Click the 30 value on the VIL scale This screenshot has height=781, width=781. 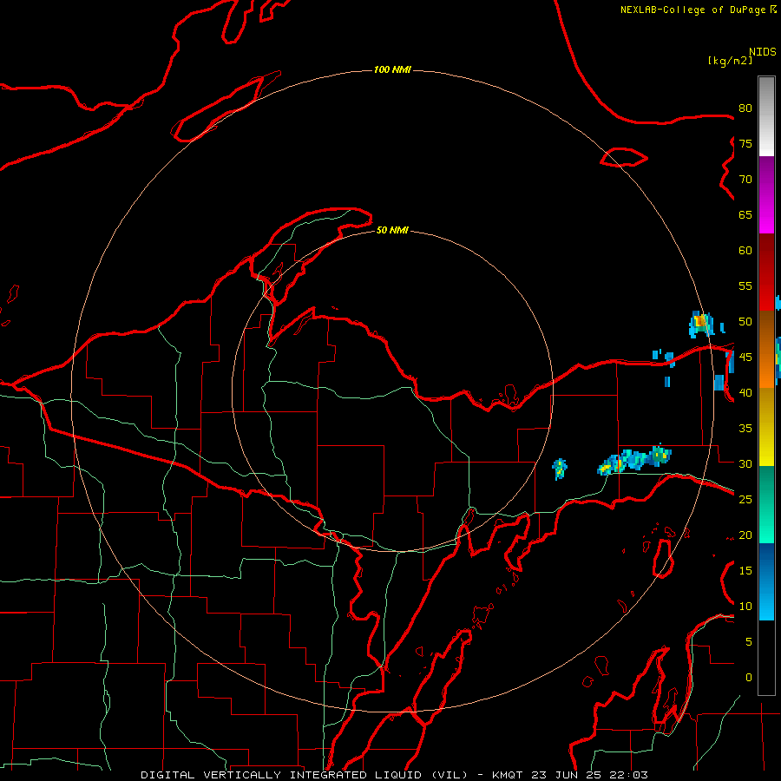click(745, 464)
